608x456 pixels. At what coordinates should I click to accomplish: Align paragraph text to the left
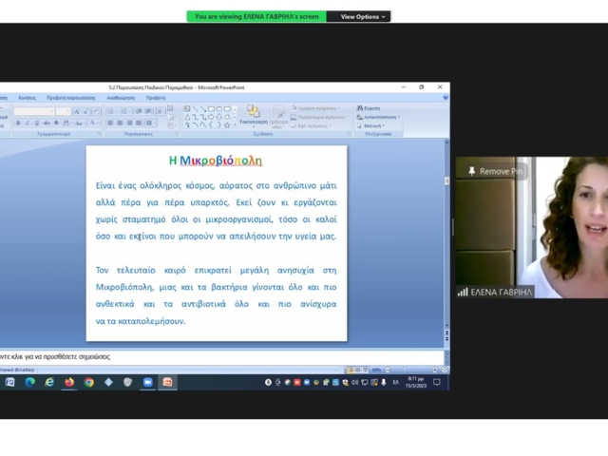(x=110, y=123)
